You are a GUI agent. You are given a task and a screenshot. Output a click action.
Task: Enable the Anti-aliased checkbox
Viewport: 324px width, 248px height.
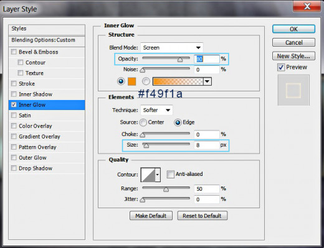[170, 174]
